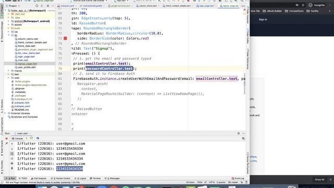Click Git master branch in status bar

233,182
